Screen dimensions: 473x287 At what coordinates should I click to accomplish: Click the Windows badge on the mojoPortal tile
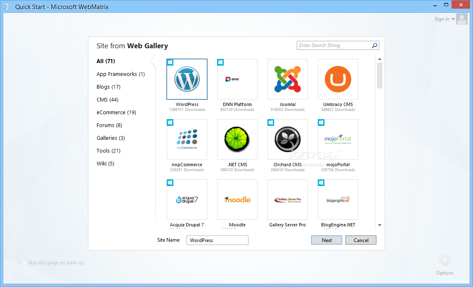click(321, 123)
